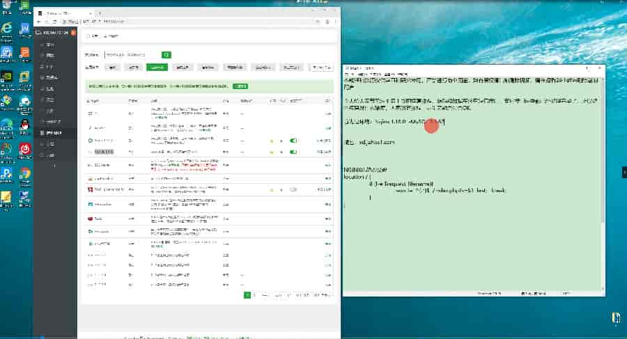The image size is (627, 339).
Task: Click the "location / {" line in Notepad
Action: pyautogui.click(x=357, y=177)
